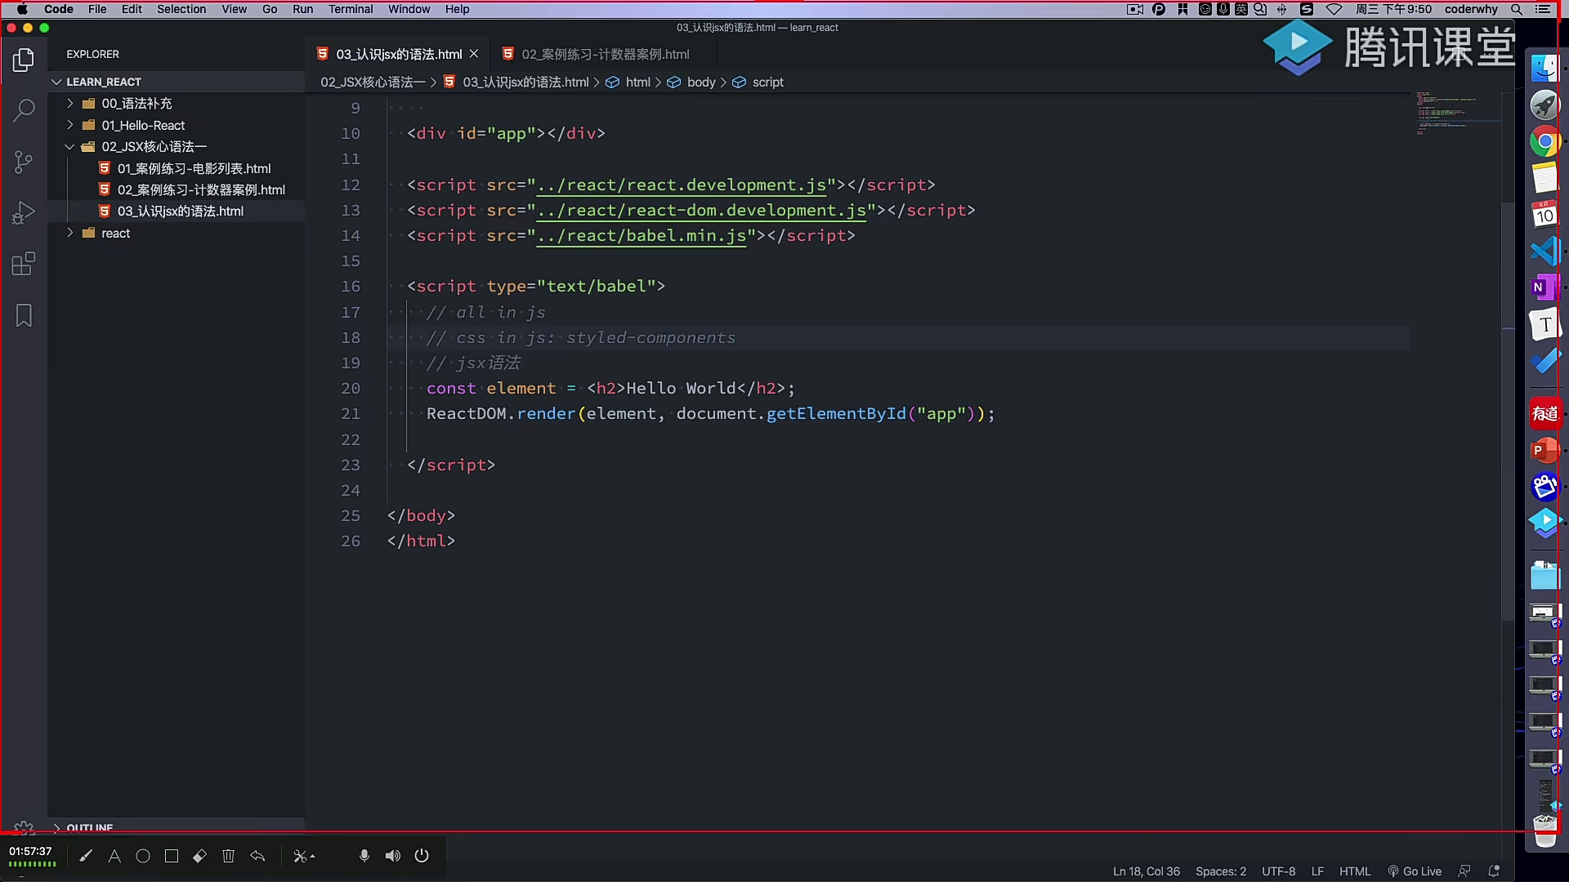Click the body breadcrumb item
1569x882 pixels.
tap(691, 82)
